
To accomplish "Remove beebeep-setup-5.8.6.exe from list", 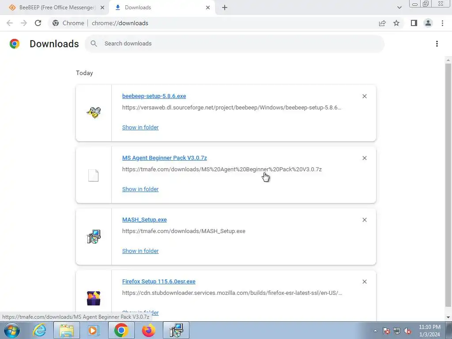I will 364,96.
